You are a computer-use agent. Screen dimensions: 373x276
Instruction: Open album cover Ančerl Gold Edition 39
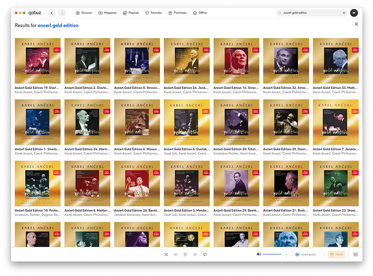286,122
